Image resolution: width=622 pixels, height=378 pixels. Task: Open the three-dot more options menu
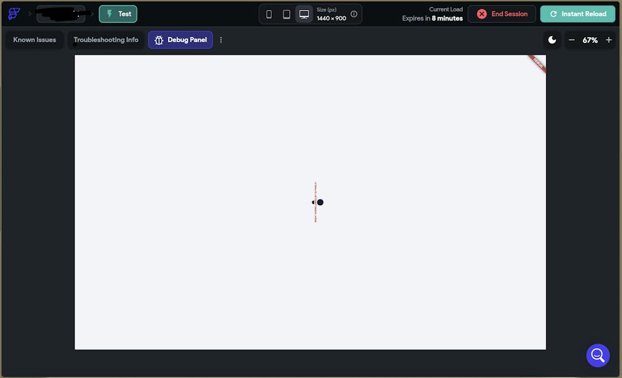tap(221, 40)
